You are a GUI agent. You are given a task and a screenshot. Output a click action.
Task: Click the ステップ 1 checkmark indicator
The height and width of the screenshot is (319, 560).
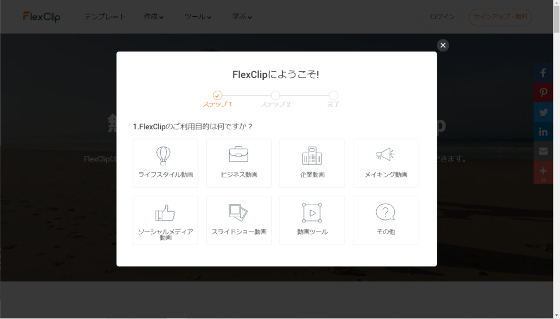(x=218, y=95)
